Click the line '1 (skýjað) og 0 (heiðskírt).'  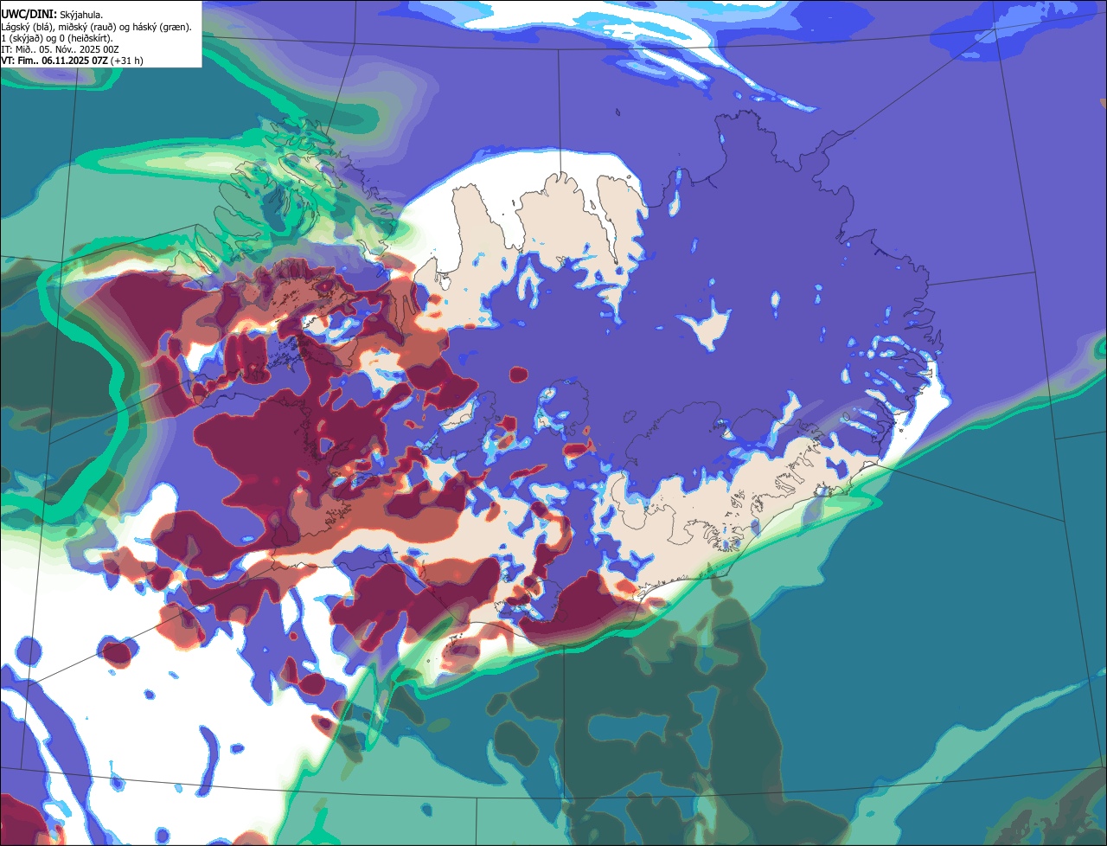click(57, 38)
